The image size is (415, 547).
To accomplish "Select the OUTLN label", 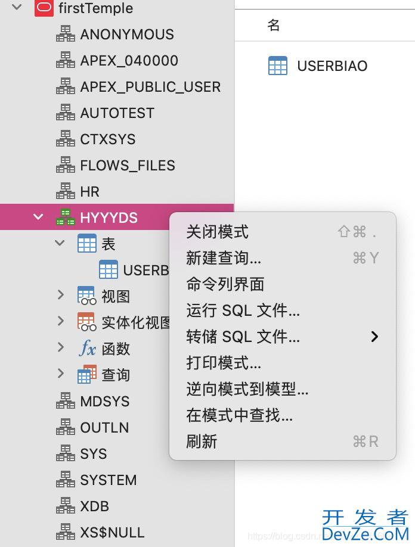I will tap(104, 427).
